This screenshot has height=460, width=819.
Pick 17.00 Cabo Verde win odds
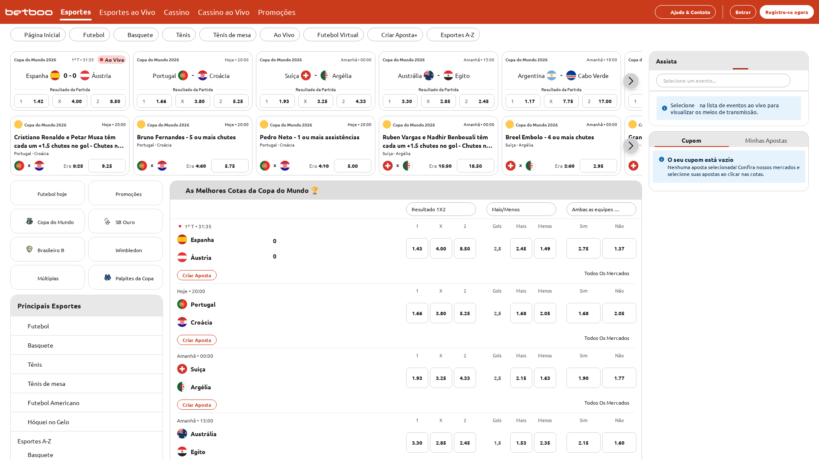tap(600, 101)
